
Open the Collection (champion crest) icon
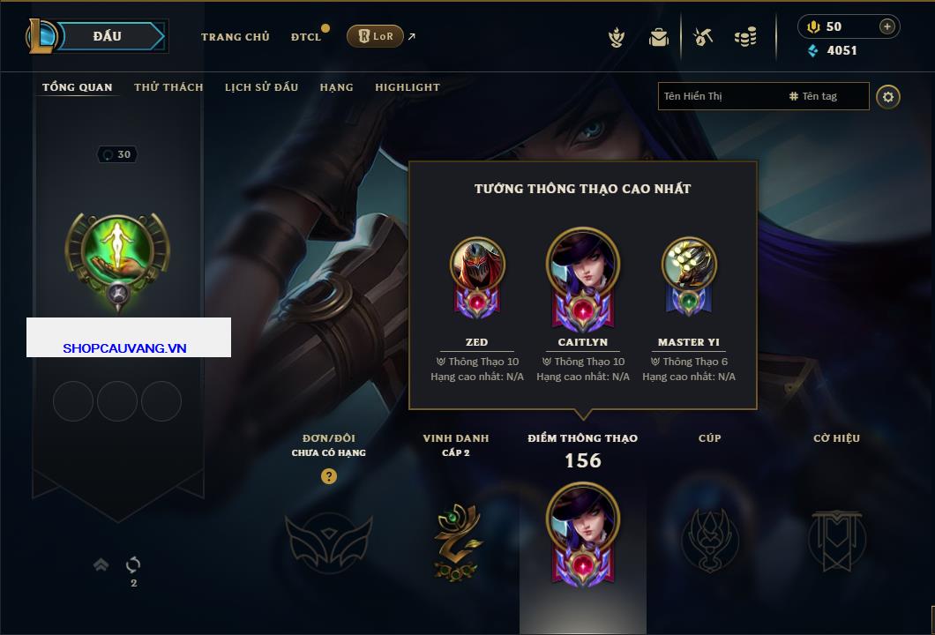617,37
